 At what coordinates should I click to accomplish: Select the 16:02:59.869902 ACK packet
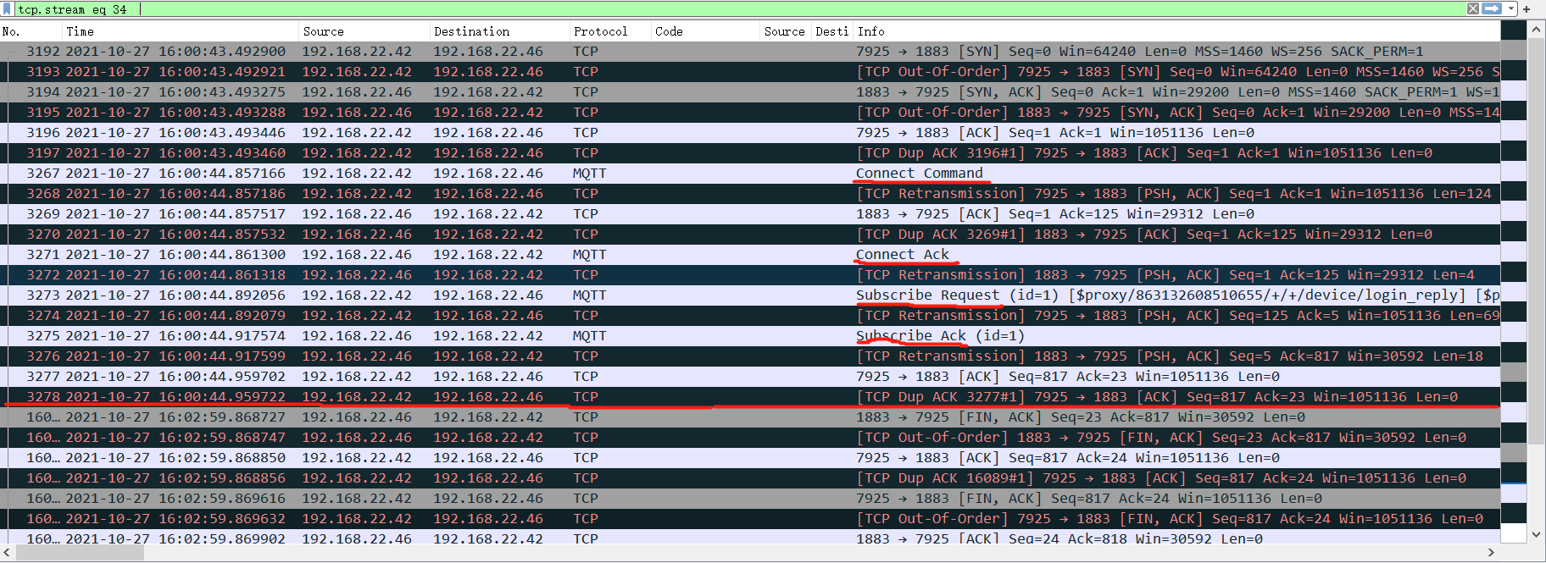click(x=750, y=537)
